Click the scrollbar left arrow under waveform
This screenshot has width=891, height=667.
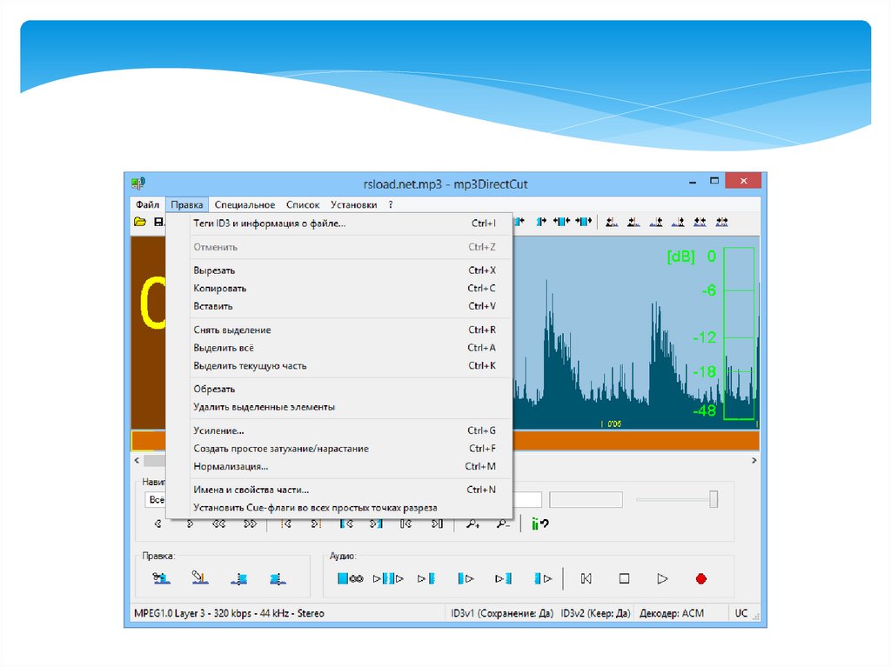tap(137, 460)
